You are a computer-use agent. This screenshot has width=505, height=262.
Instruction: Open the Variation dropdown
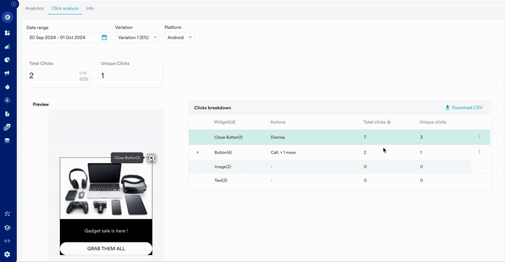tap(137, 38)
